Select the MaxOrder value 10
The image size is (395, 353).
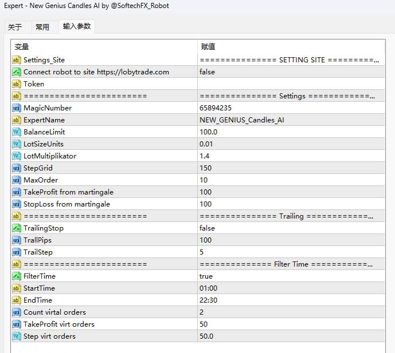205,180
